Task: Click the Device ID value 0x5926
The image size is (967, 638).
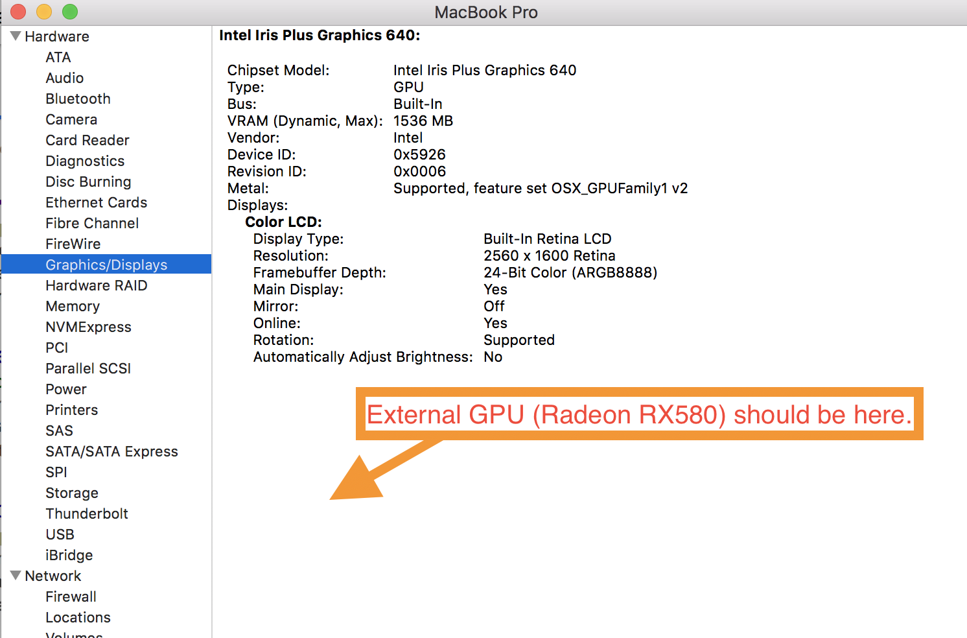Action: pos(419,154)
